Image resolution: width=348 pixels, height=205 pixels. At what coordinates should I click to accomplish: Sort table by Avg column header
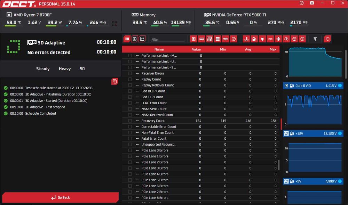click(248, 49)
